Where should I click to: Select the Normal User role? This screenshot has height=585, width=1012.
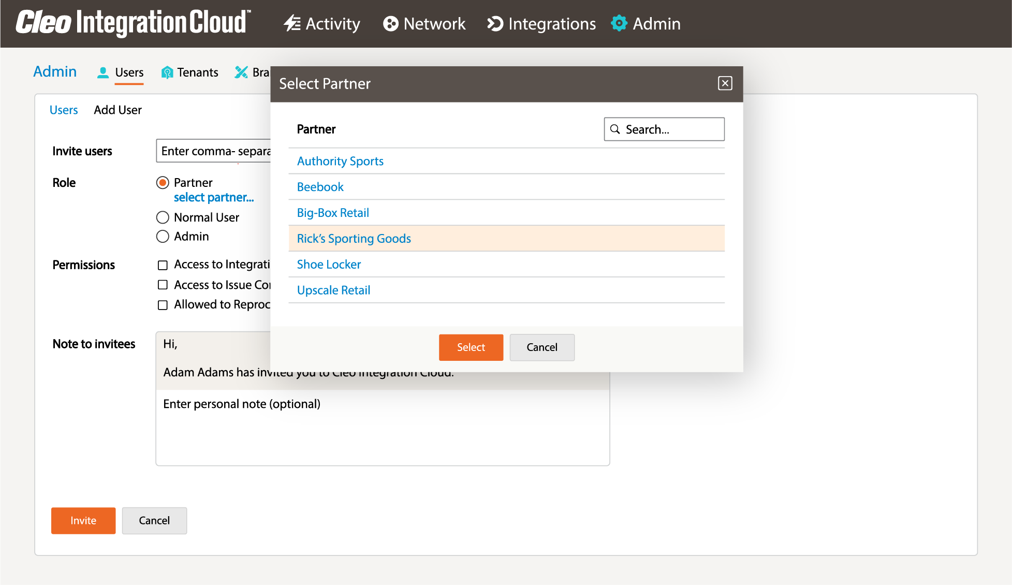[x=163, y=217]
